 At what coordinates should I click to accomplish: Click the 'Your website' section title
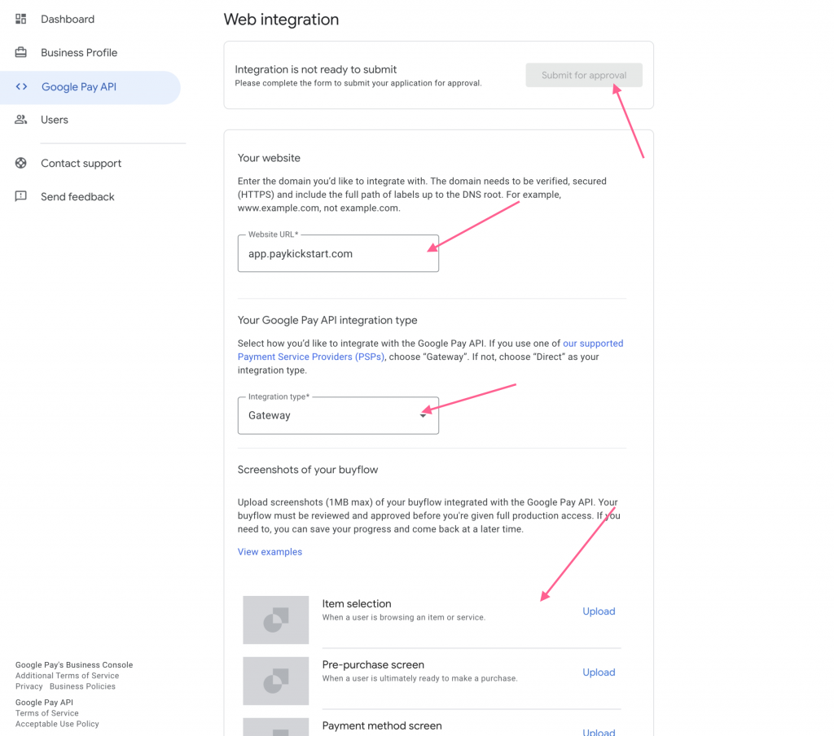point(269,158)
